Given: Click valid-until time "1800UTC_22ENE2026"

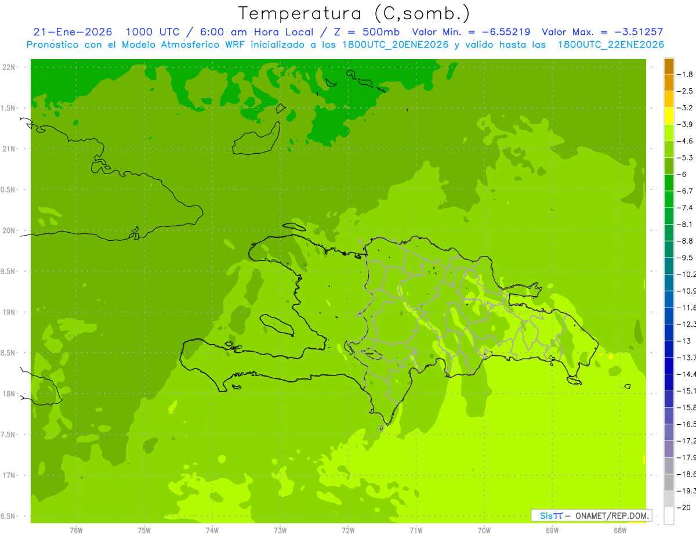Looking at the screenshot, I should tap(611, 45).
